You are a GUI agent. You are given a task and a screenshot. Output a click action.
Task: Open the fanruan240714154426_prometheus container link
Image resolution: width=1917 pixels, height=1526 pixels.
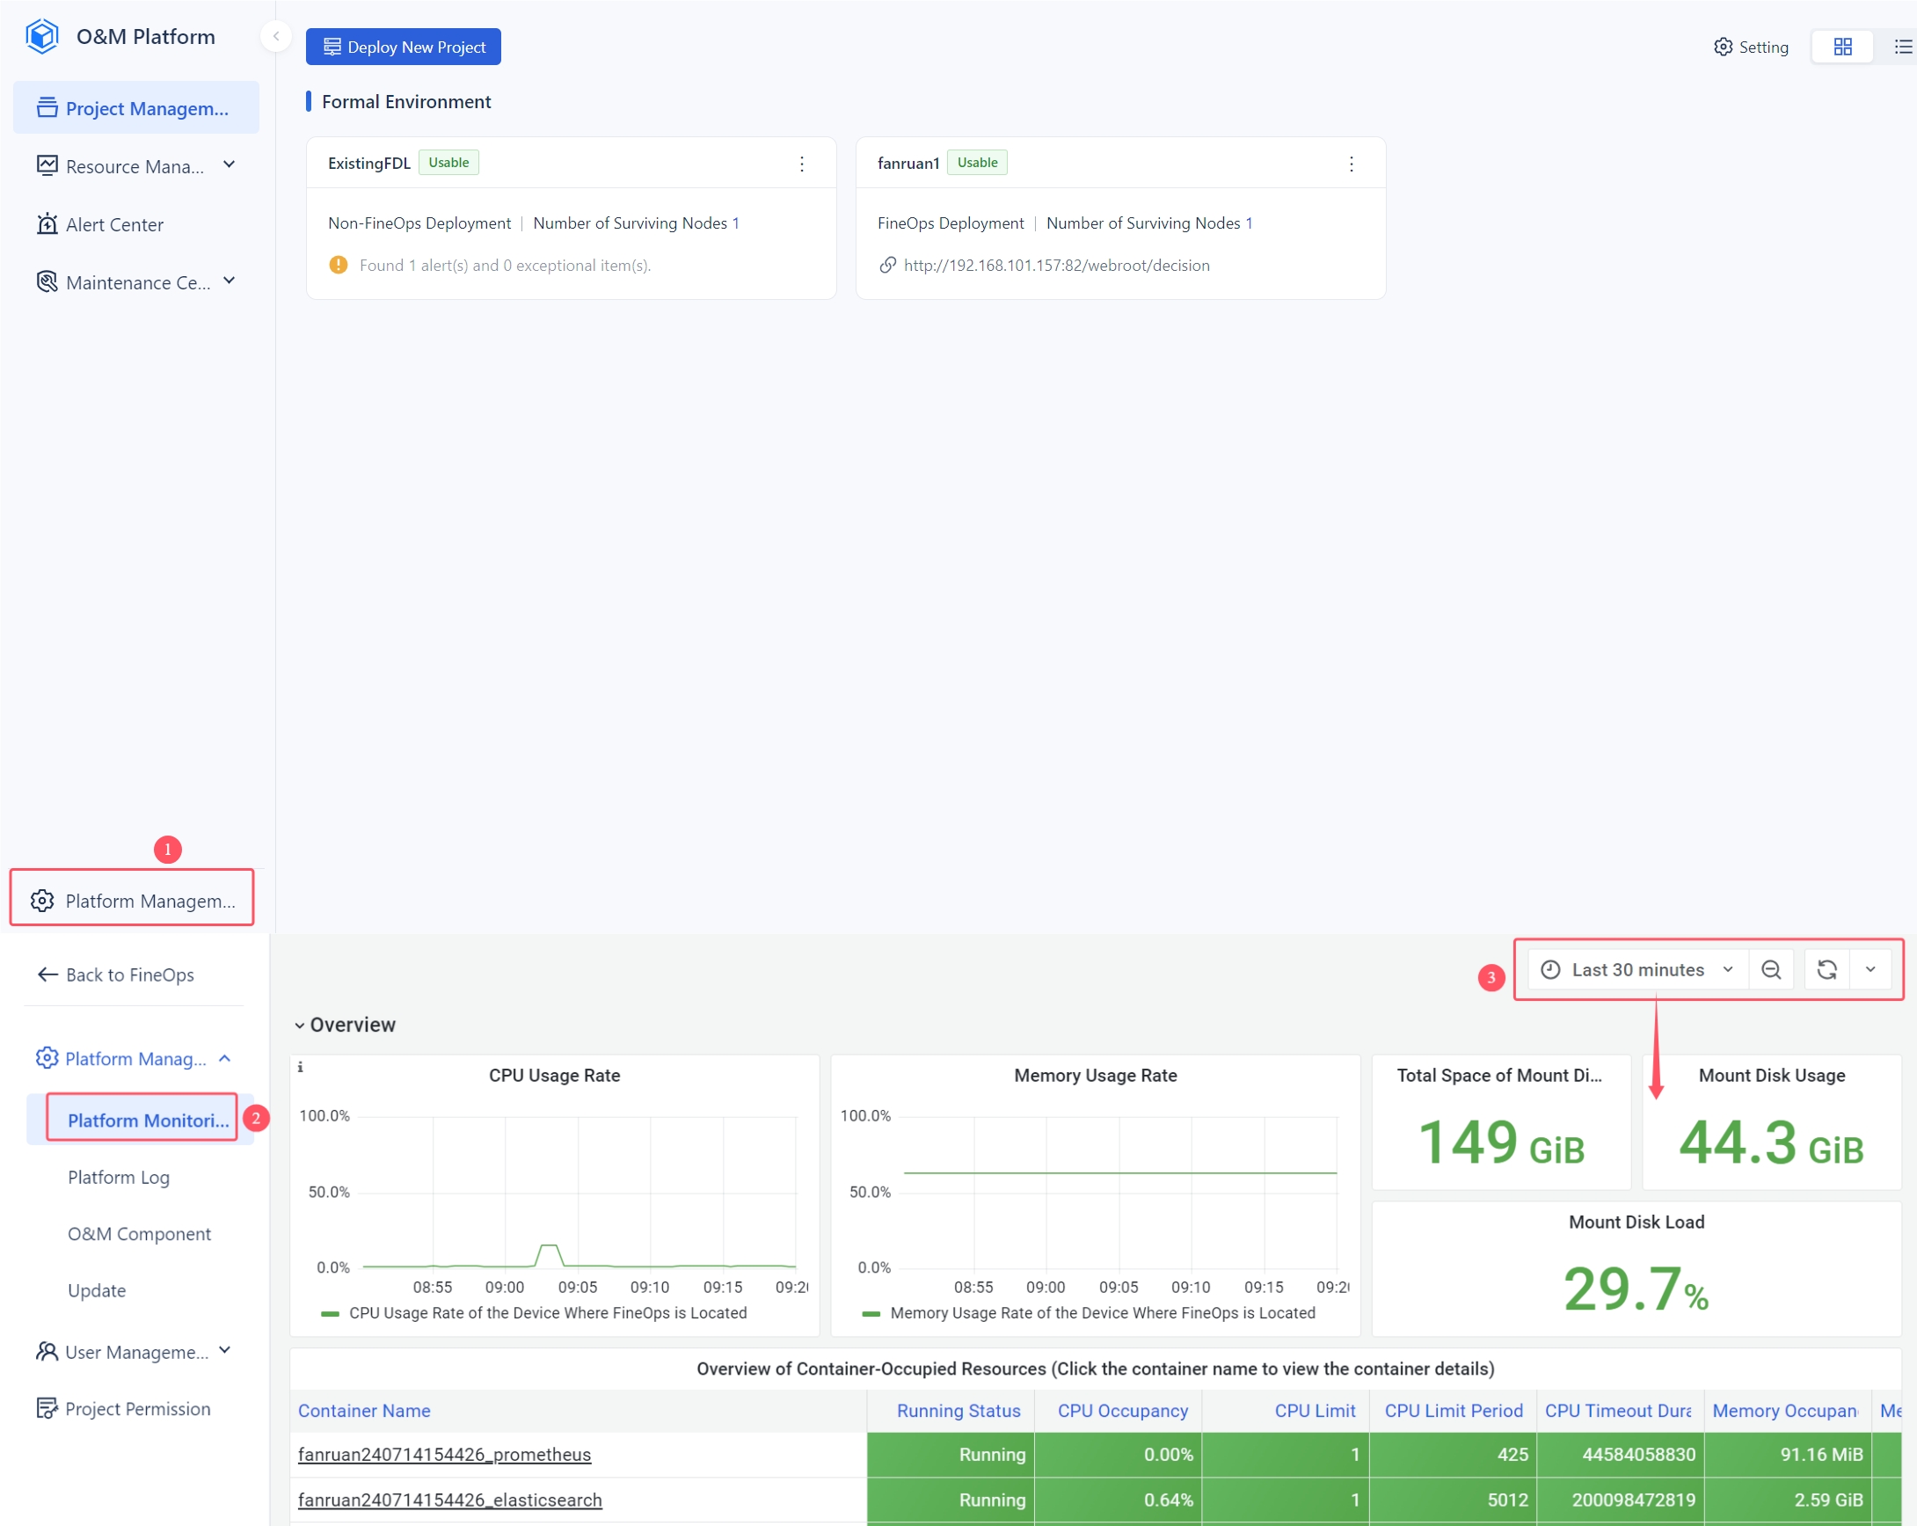(x=444, y=1454)
